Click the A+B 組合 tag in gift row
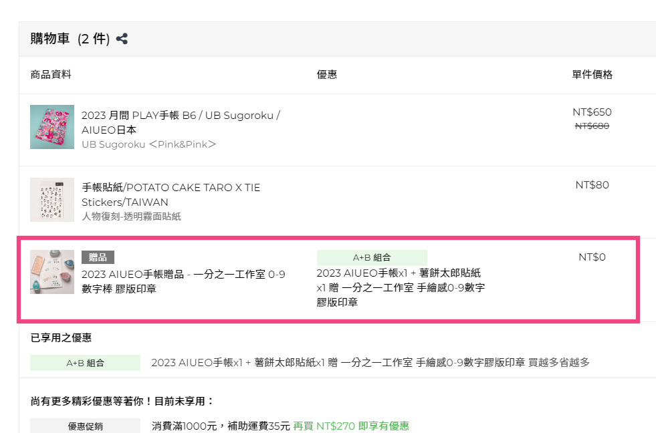This screenshot has height=433, width=656. (x=371, y=257)
